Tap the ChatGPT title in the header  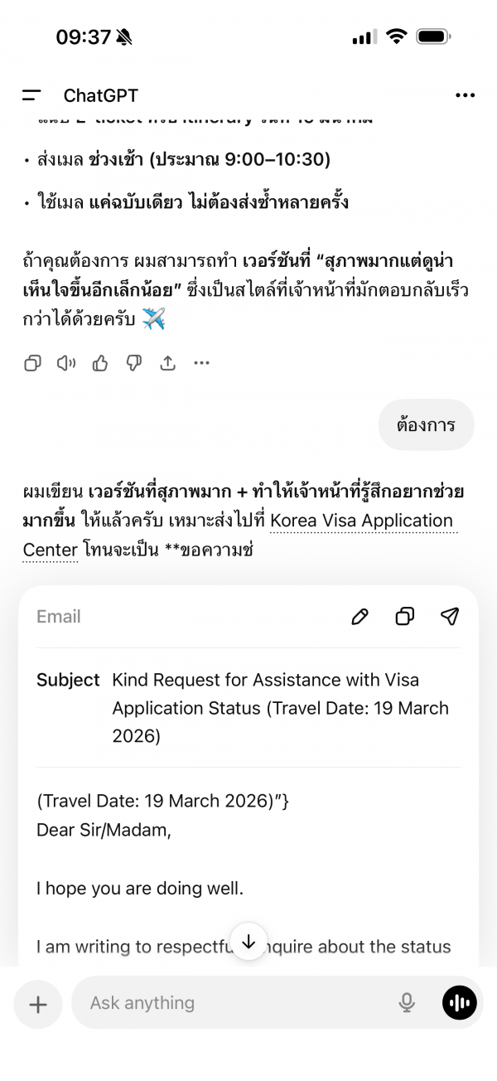[x=101, y=95]
